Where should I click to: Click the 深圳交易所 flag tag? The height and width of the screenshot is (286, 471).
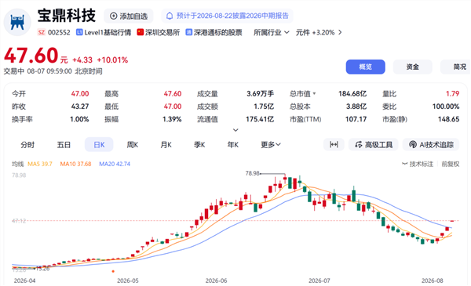coord(159,32)
